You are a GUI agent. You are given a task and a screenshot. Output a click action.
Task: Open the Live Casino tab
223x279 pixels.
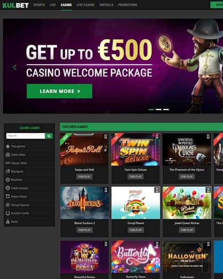coord(85,5)
